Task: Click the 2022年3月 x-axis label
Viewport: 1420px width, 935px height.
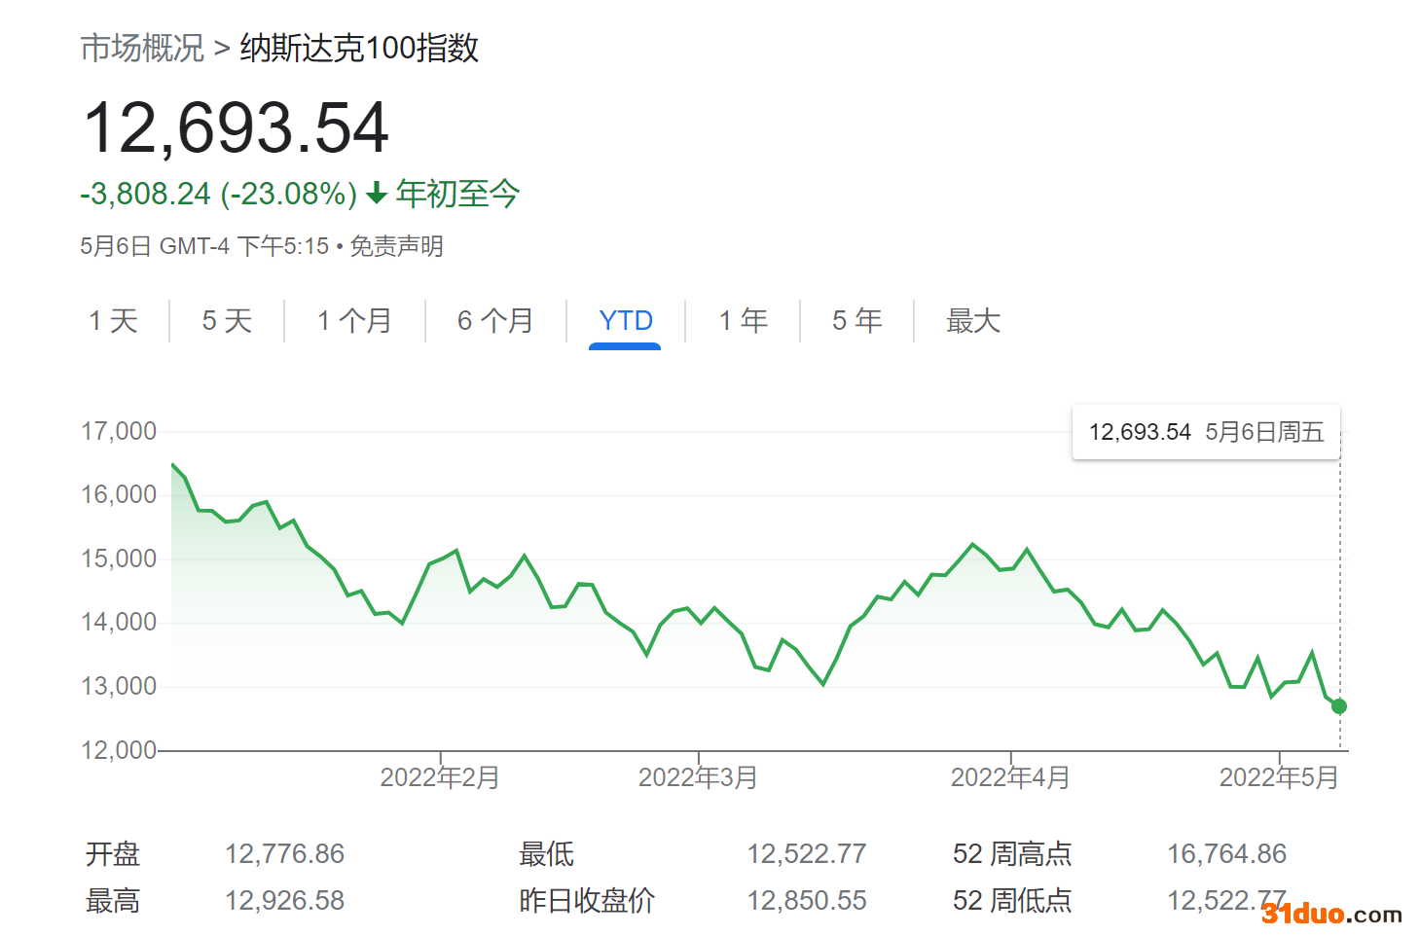Action: pyautogui.click(x=698, y=777)
